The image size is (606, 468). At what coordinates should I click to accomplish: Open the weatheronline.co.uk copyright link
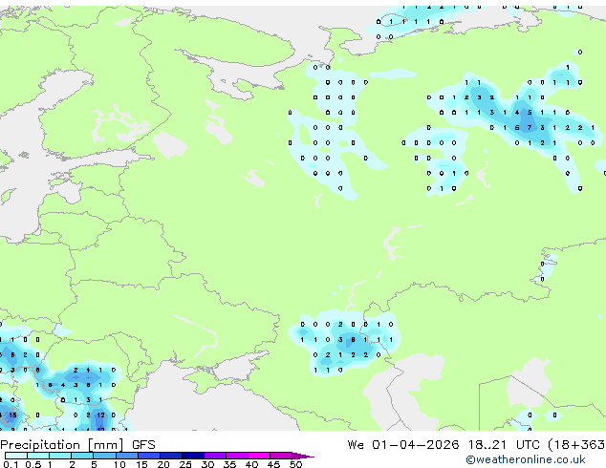point(526,459)
